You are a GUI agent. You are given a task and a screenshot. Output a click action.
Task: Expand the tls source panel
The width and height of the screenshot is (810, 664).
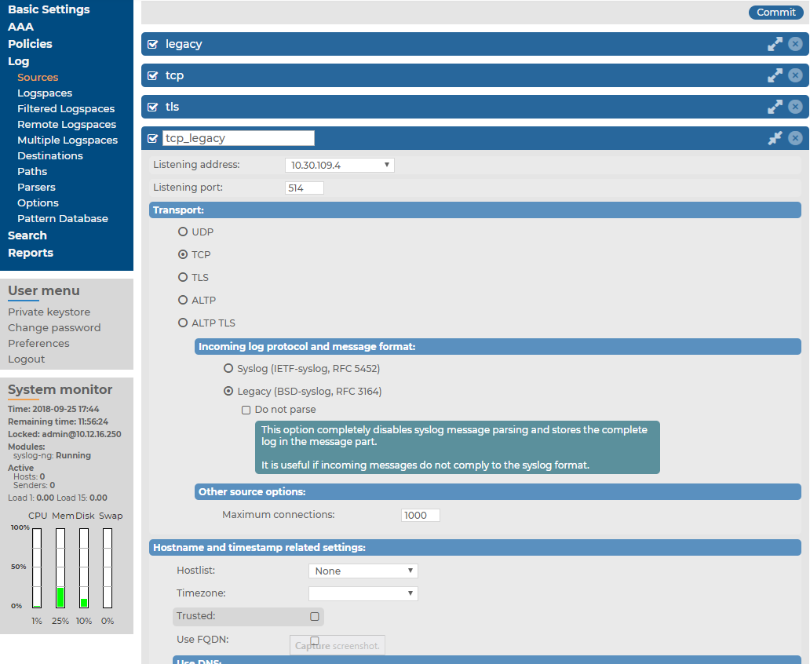pos(775,107)
